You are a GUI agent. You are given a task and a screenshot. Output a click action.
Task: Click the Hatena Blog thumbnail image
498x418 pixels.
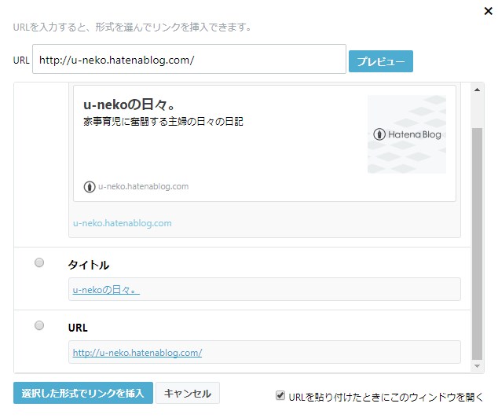[407, 134]
